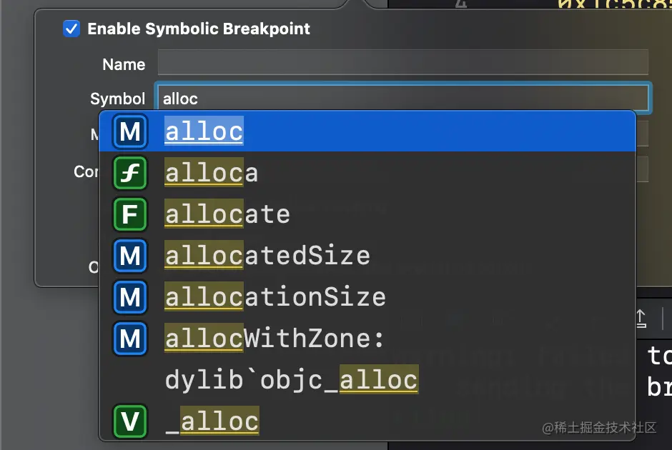Click the M icon beside allocWithZone:
Screen dimensions: 672x450
point(130,339)
